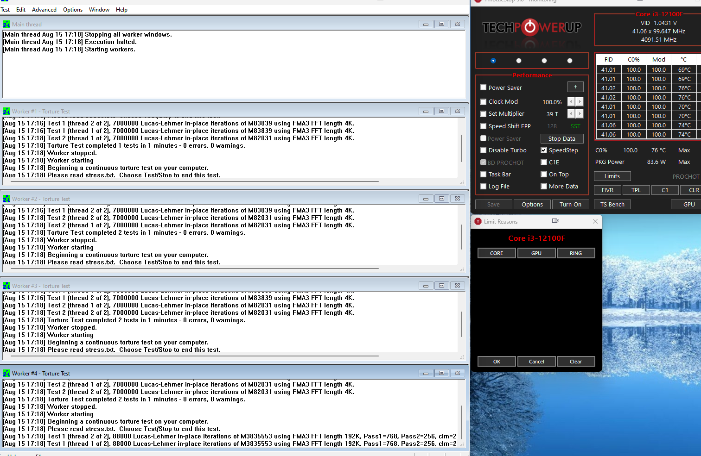Enable the More Data checkbox
The image size is (701, 456).
pos(544,186)
